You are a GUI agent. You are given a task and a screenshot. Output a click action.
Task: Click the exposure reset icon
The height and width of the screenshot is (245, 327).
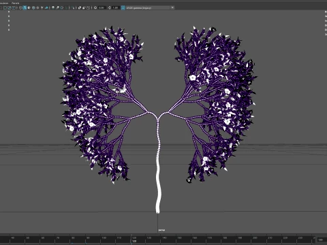point(95,7)
